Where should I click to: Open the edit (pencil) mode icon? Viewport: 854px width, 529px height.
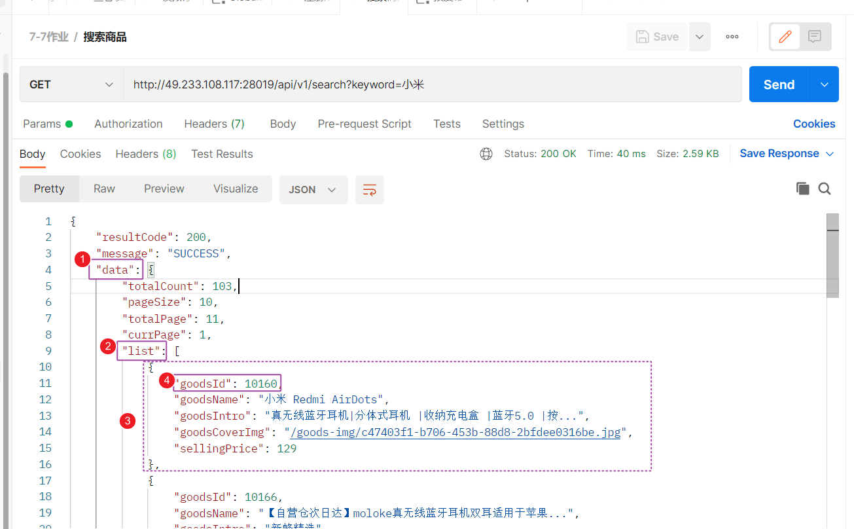click(x=785, y=37)
